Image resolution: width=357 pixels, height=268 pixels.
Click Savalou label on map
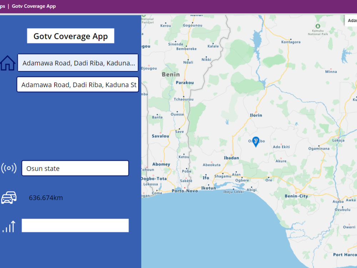[160, 136]
